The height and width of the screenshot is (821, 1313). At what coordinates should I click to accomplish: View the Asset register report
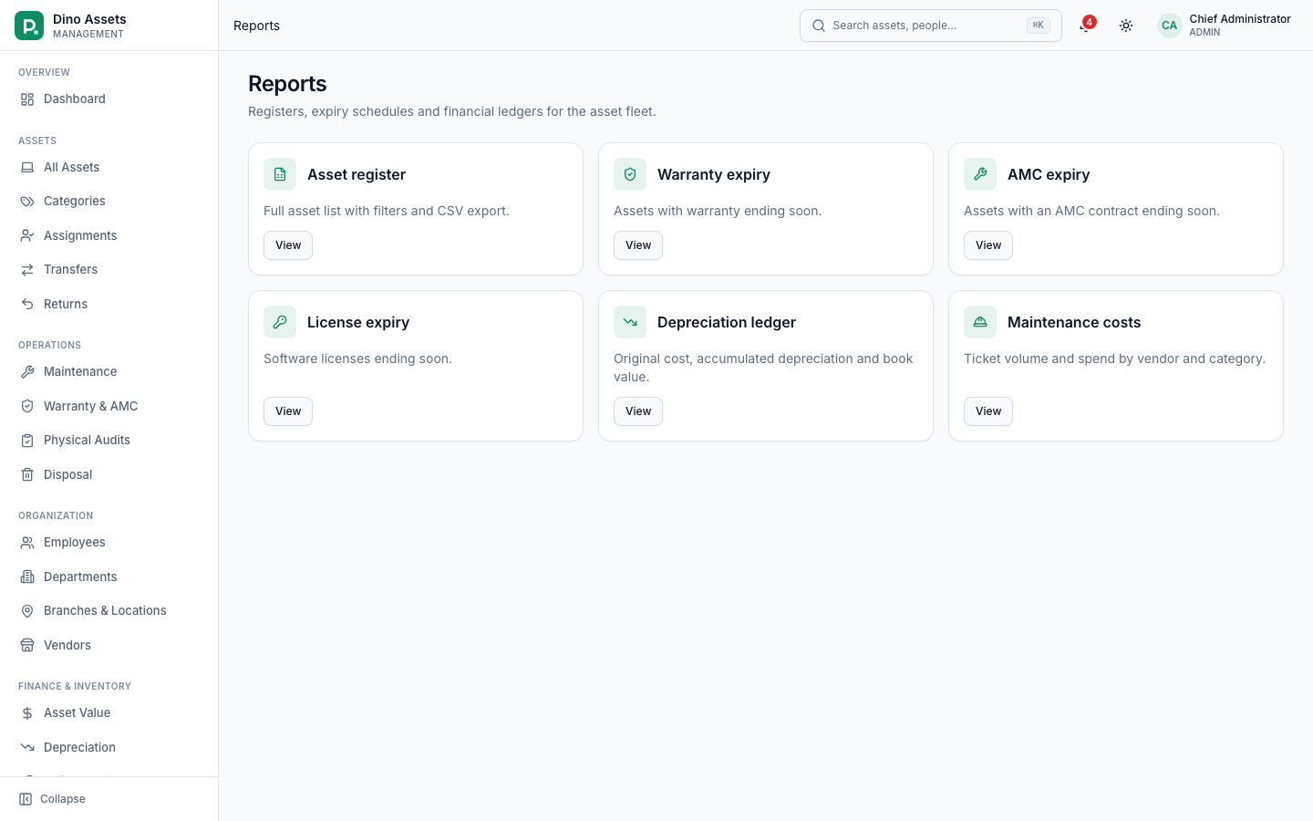click(288, 245)
